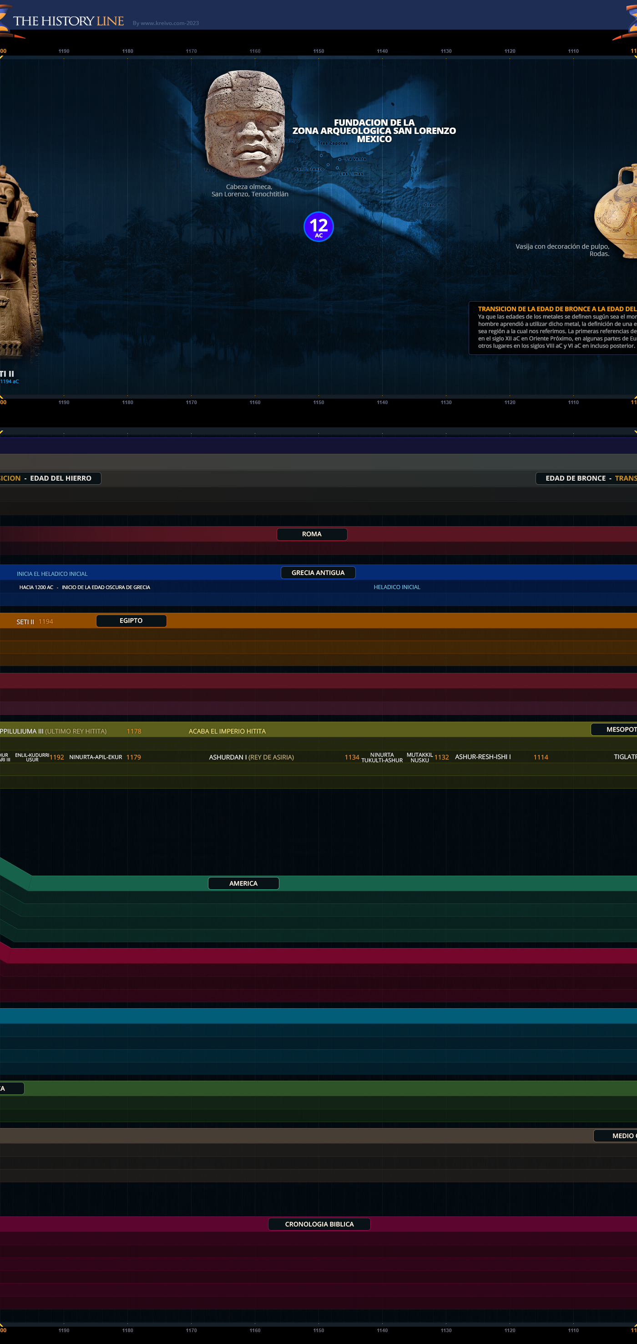Viewport: 637px width, 1344px height.
Task: Select the Olmec stone head image
Action: (245, 124)
